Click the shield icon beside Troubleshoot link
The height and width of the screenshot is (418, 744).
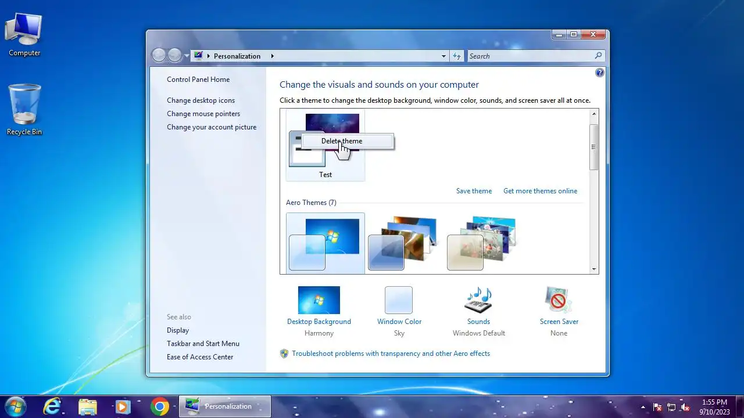pyautogui.click(x=284, y=354)
